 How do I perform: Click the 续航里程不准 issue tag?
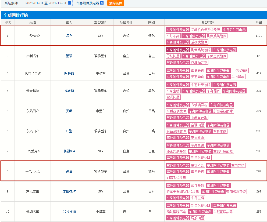[x=176, y=212]
